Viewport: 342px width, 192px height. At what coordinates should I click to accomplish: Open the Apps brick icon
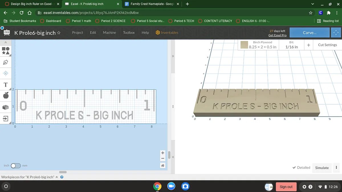[x=5, y=107]
